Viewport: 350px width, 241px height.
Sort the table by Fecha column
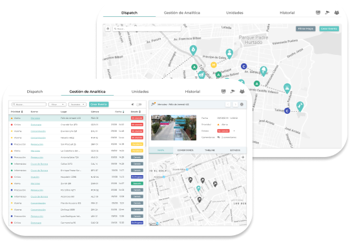[x=119, y=111]
